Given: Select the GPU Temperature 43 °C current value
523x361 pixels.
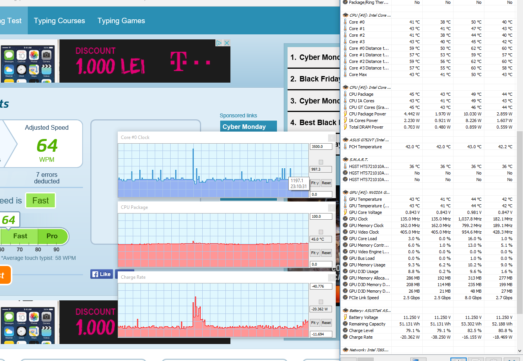Looking at the screenshot, I should (415, 199).
